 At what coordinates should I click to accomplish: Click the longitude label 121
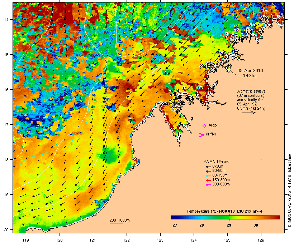[x=93, y=240]
